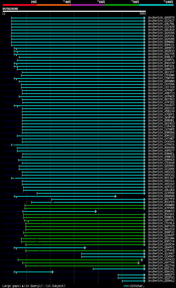Open hit UniRef100_B9N6N2
The image size is (176, 288).
[x=161, y=42]
